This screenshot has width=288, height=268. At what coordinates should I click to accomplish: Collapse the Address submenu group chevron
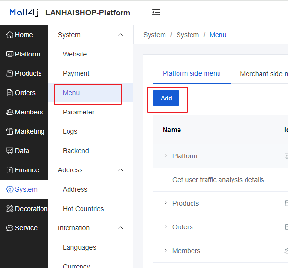tap(121, 170)
